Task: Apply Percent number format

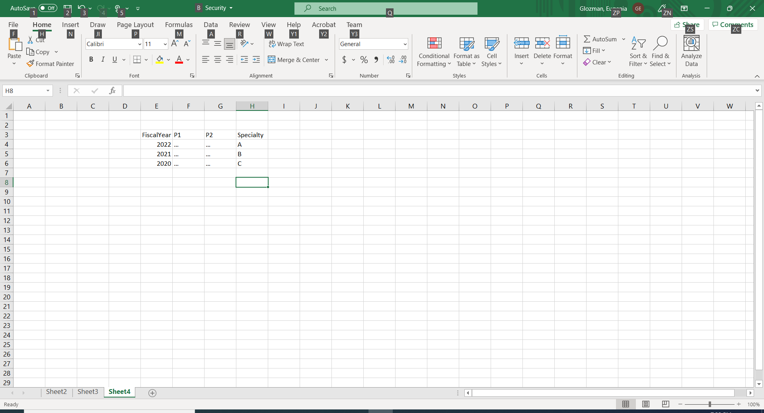Action: point(364,60)
